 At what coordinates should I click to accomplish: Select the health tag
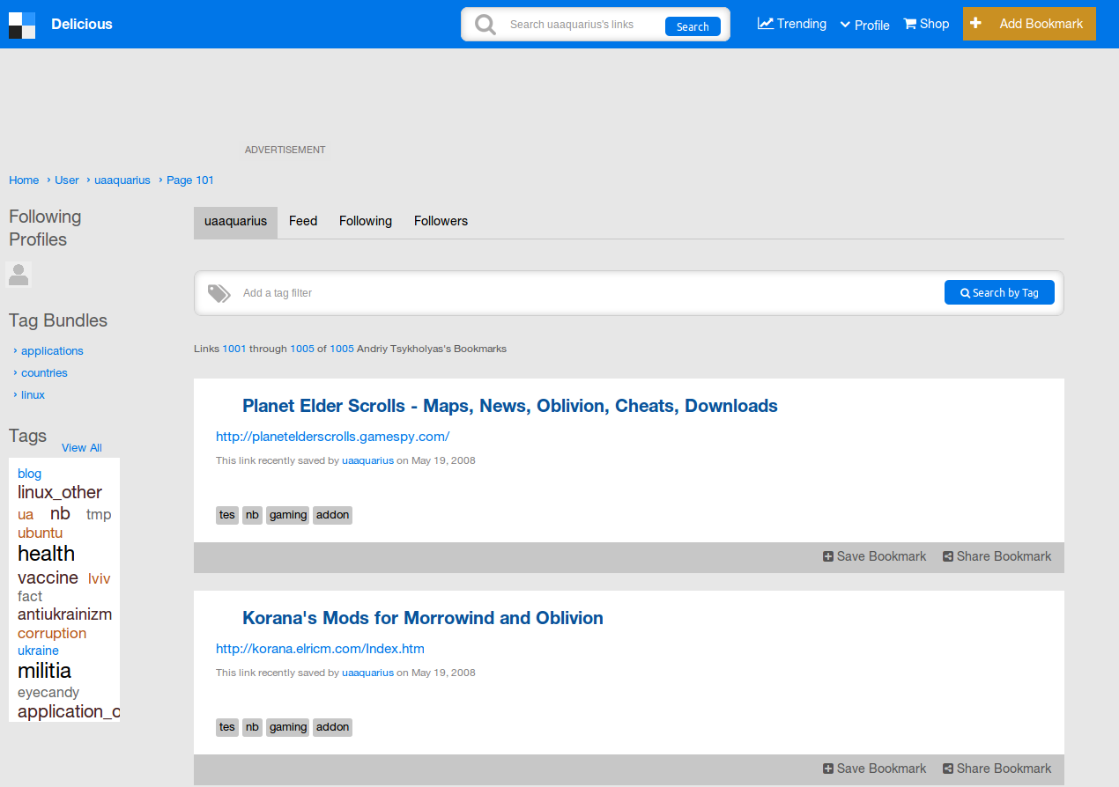(x=46, y=554)
